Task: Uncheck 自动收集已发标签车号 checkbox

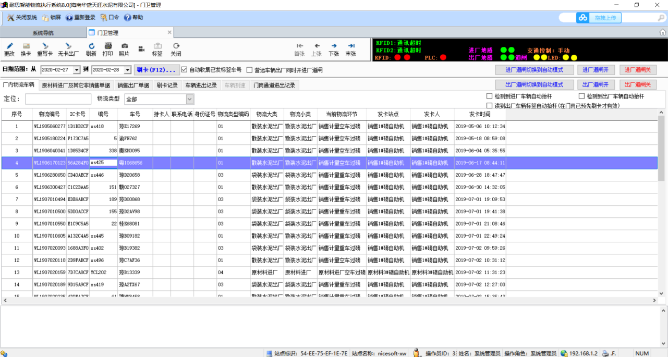Action: (184, 69)
